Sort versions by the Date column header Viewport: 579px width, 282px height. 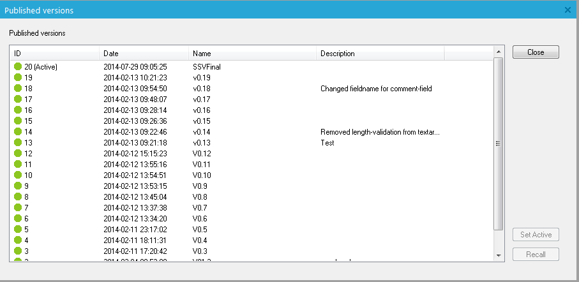[x=144, y=54]
